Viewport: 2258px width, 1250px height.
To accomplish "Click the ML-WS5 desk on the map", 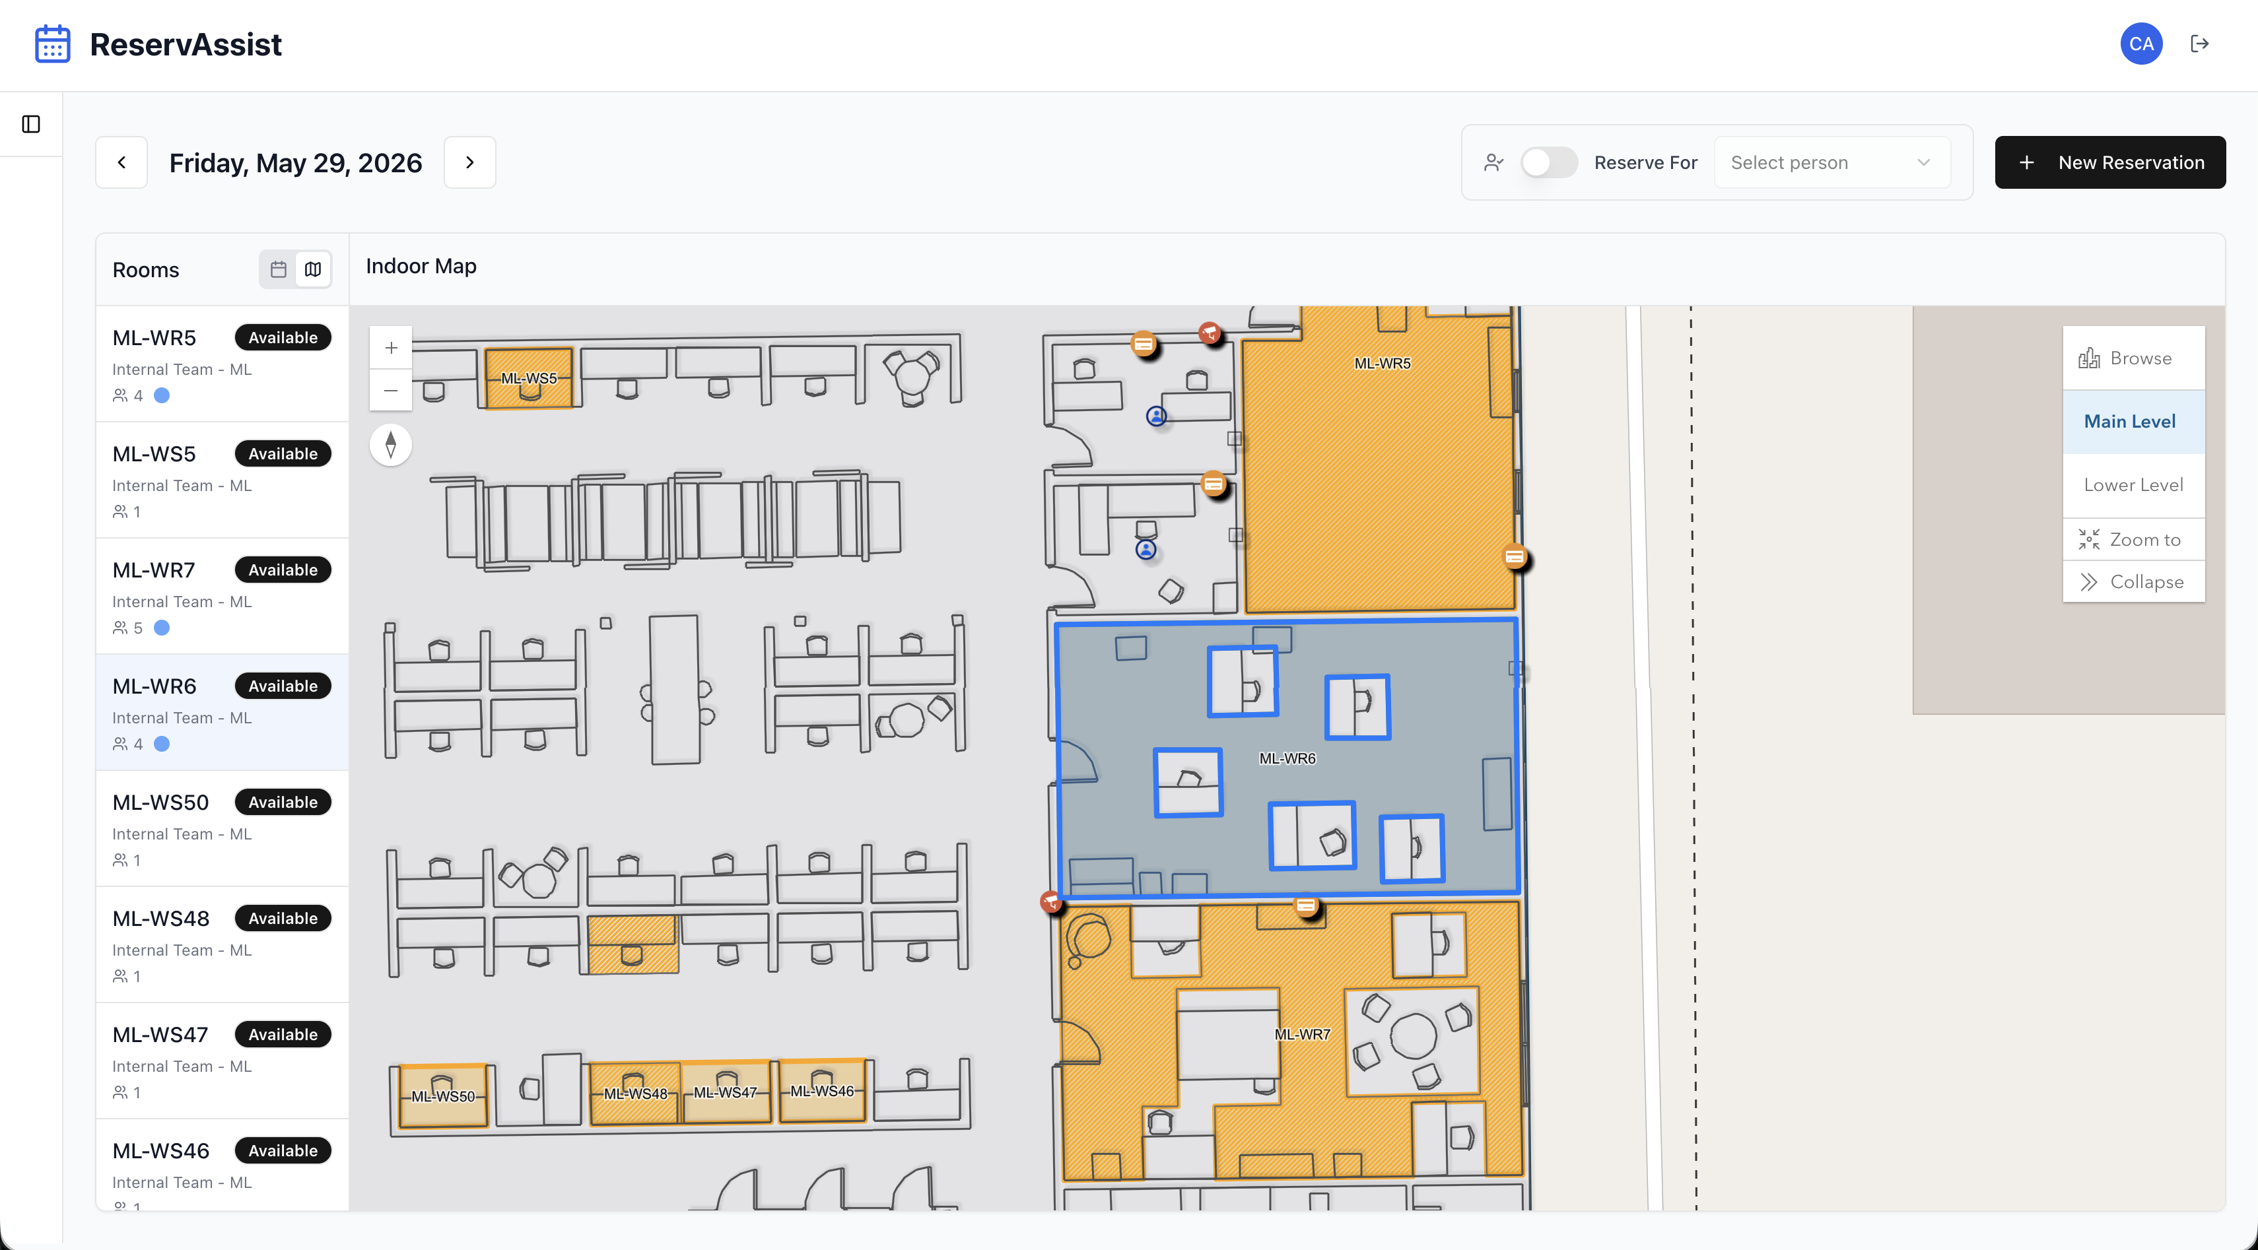I will (x=529, y=378).
